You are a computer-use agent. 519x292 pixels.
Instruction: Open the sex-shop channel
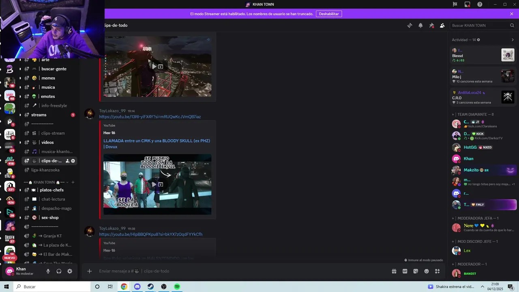point(49,217)
